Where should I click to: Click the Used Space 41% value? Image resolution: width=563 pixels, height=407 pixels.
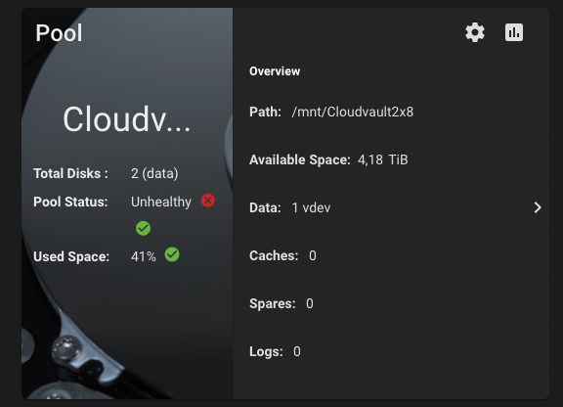tap(144, 256)
